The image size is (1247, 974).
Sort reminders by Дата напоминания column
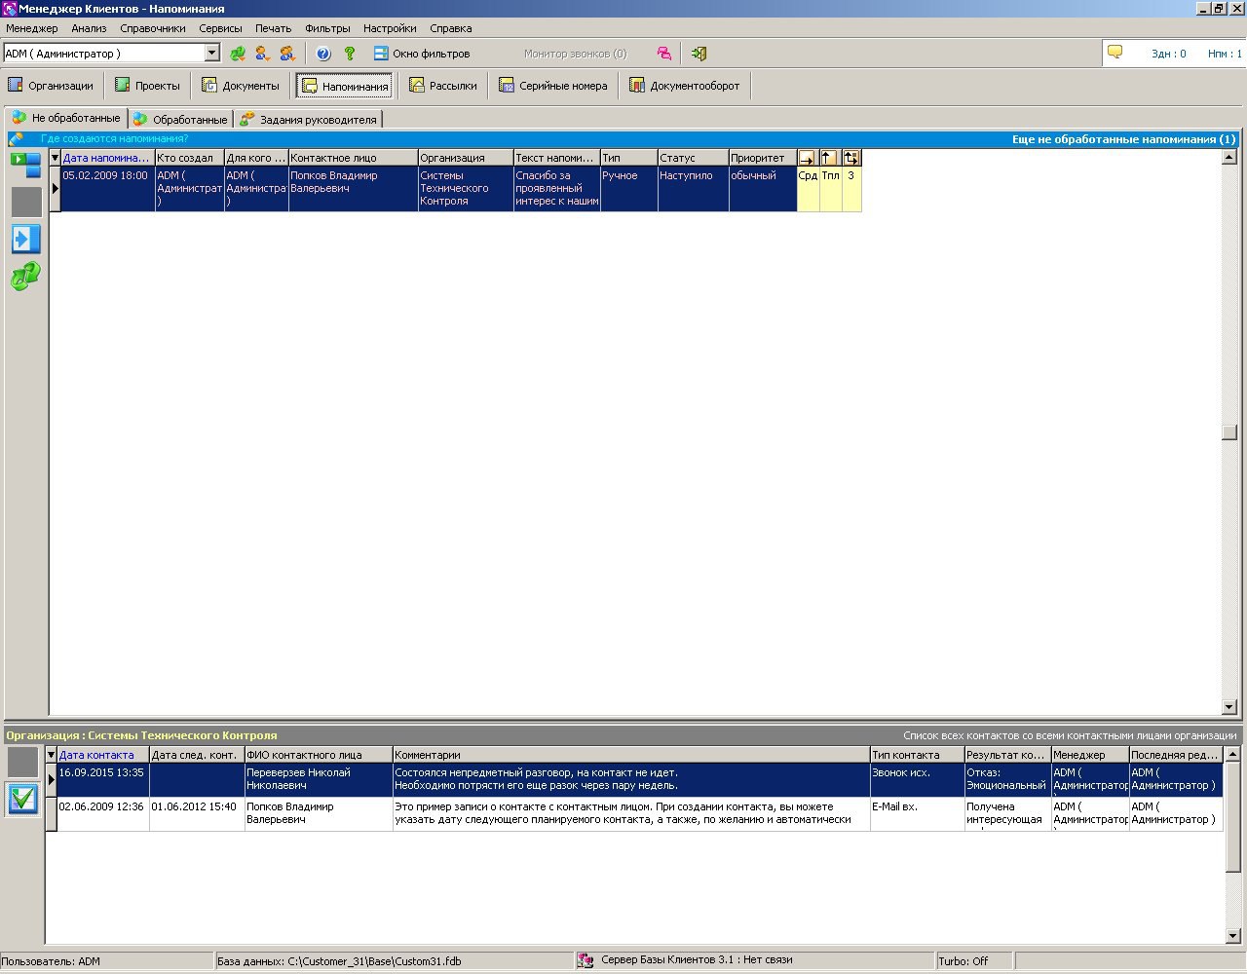pyautogui.click(x=107, y=158)
